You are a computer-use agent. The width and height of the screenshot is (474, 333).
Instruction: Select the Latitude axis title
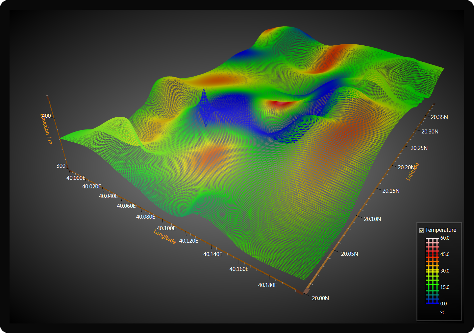tap(412, 172)
